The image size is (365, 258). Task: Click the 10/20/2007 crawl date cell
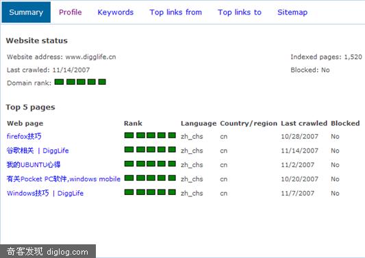point(299,179)
